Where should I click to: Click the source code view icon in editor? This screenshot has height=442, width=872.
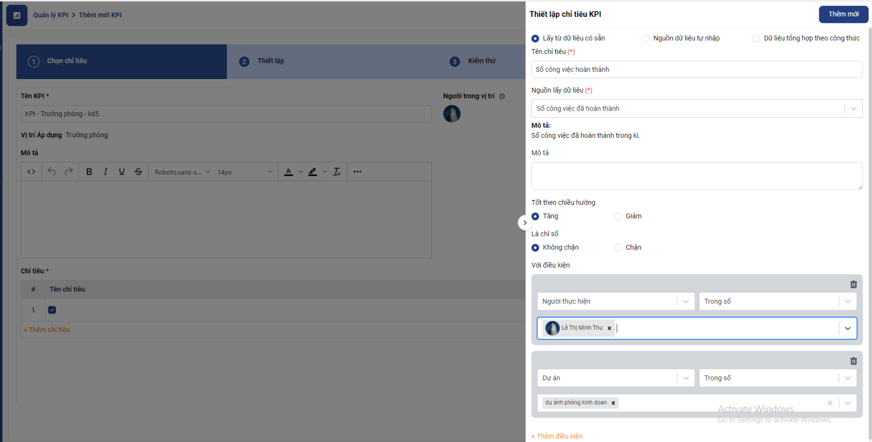click(32, 172)
